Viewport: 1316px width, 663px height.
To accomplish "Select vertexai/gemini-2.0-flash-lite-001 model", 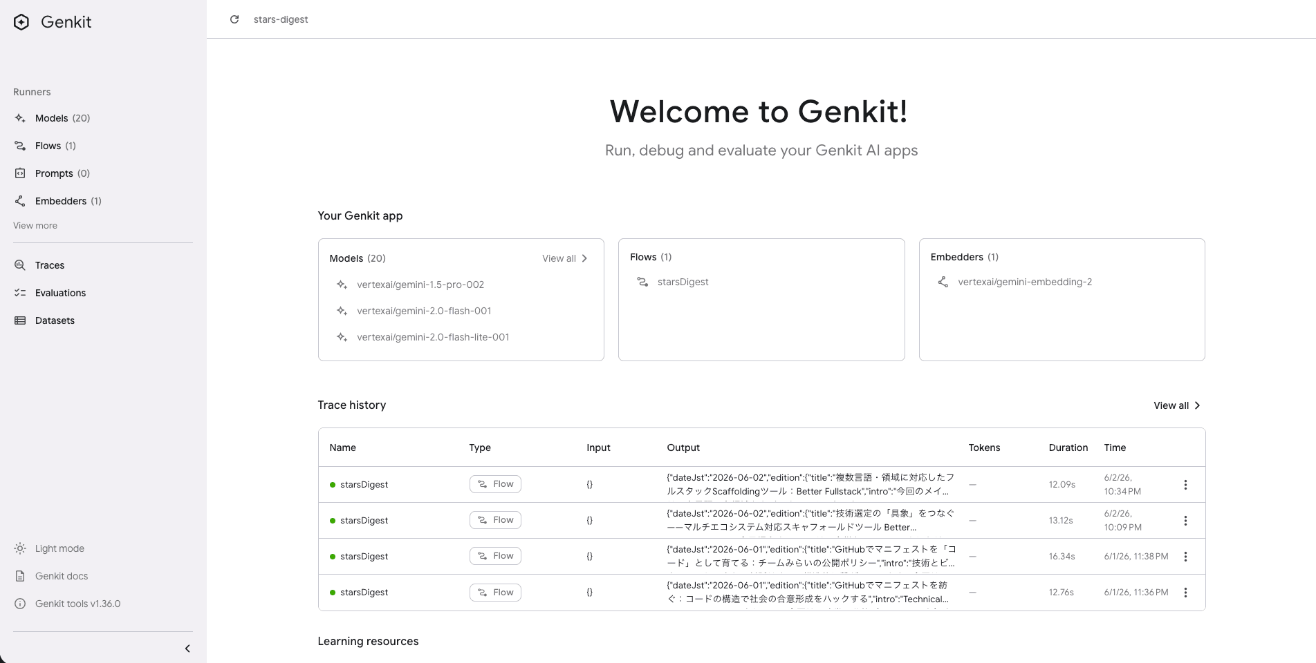I will click(x=433, y=337).
